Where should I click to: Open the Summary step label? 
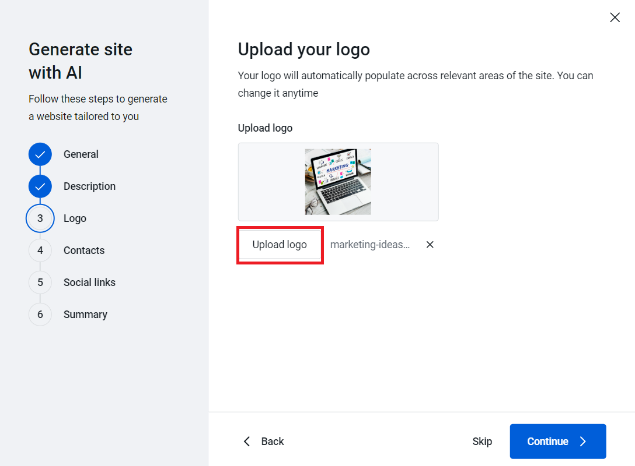[85, 315]
